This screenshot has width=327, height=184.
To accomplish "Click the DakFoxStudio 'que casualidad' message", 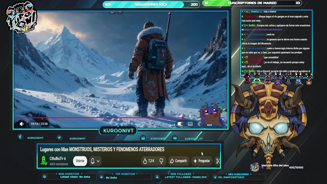I will 260,57.
